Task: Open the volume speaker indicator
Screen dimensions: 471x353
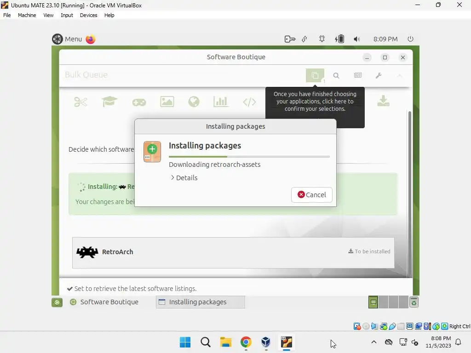Action: [356, 39]
